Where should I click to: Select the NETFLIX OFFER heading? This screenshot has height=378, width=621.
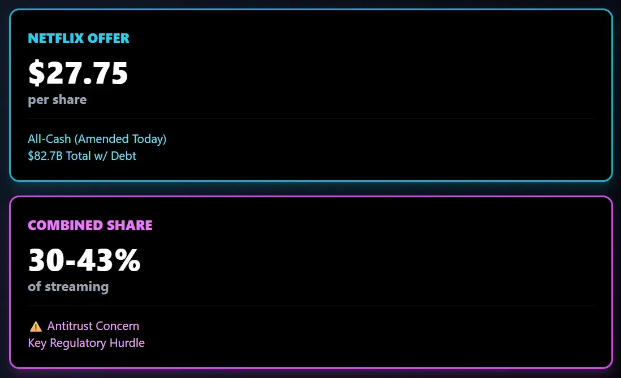tap(79, 38)
